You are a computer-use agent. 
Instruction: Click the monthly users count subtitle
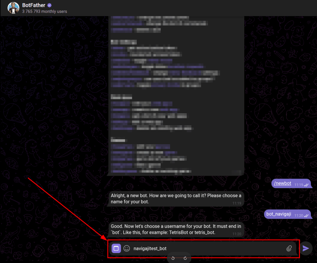click(44, 11)
